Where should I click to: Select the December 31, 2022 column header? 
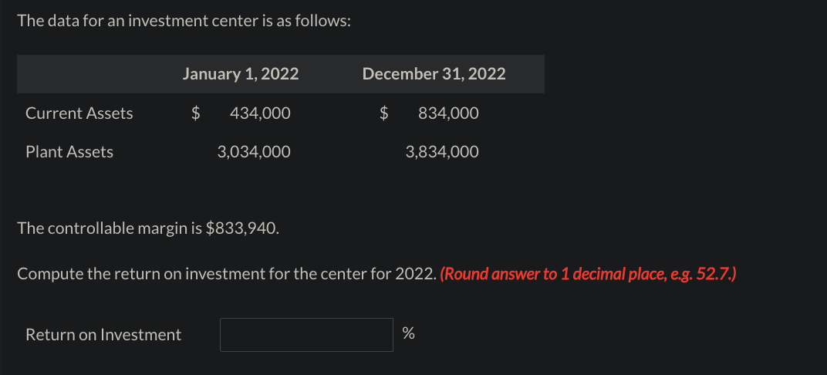pos(434,74)
